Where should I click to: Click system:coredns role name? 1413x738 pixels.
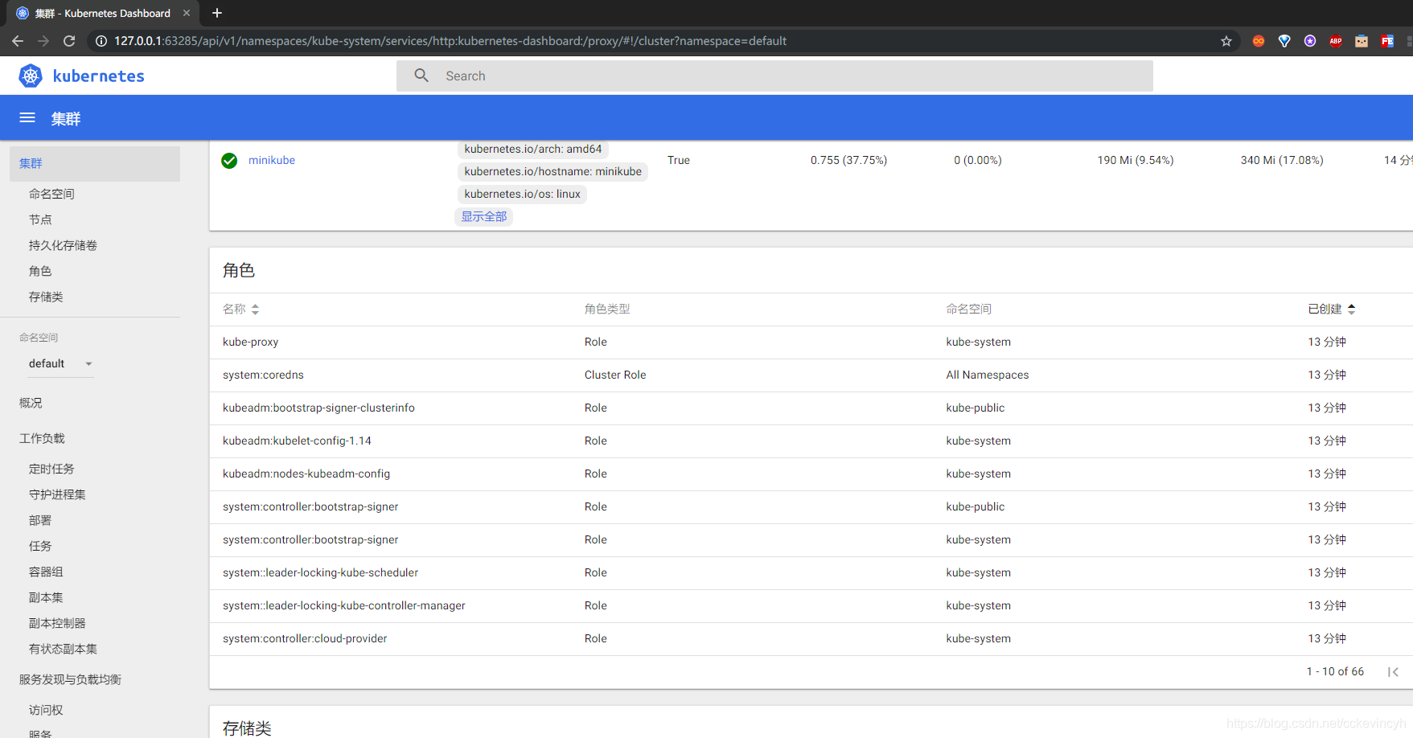pyautogui.click(x=263, y=375)
